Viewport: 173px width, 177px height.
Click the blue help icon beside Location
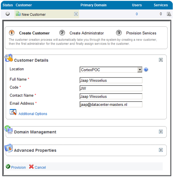(146, 70)
